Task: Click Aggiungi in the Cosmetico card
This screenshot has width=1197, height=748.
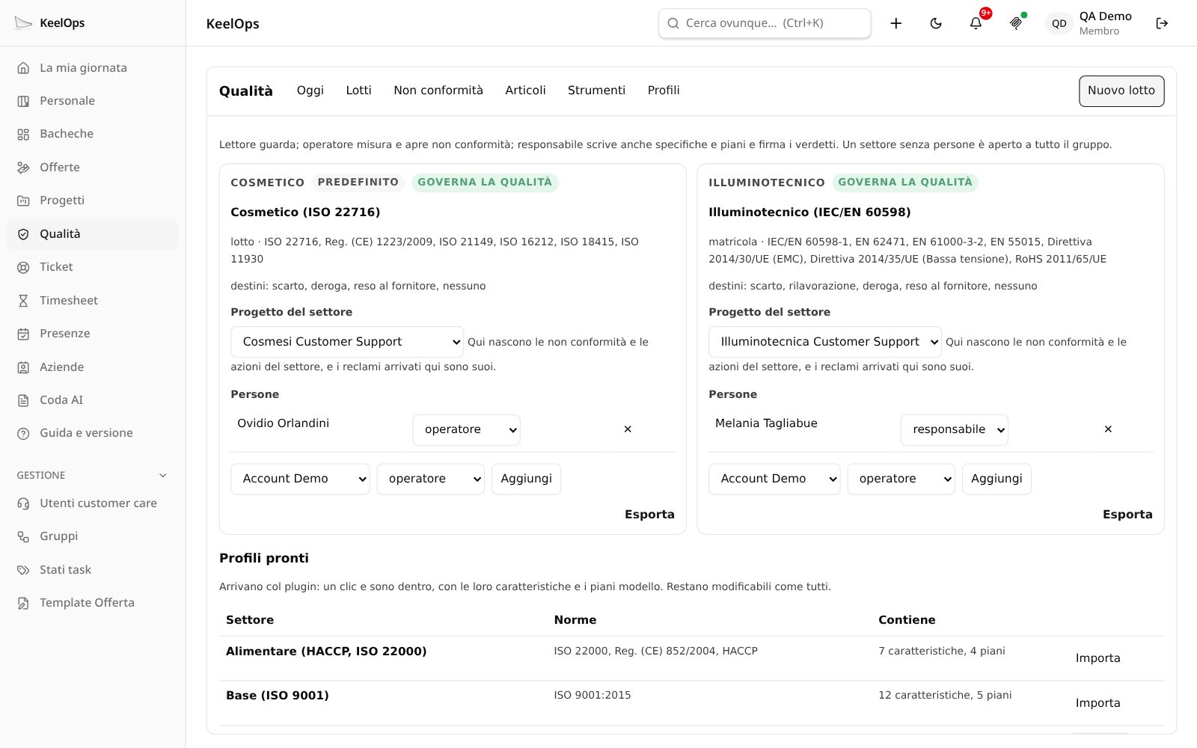Action: (x=526, y=479)
